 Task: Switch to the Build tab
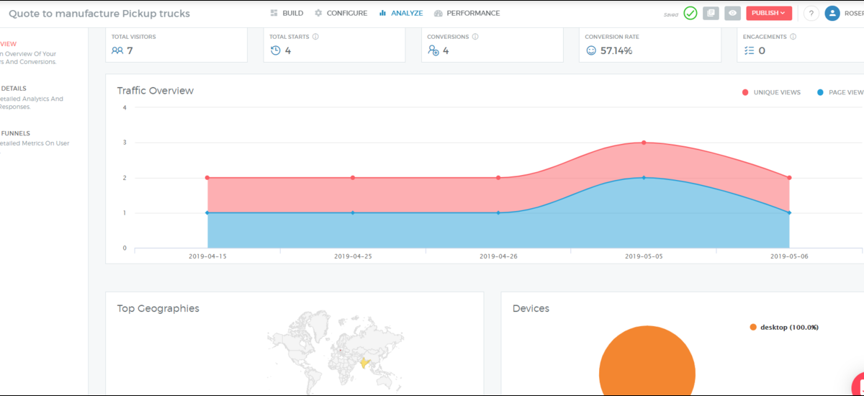[x=287, y=13]
